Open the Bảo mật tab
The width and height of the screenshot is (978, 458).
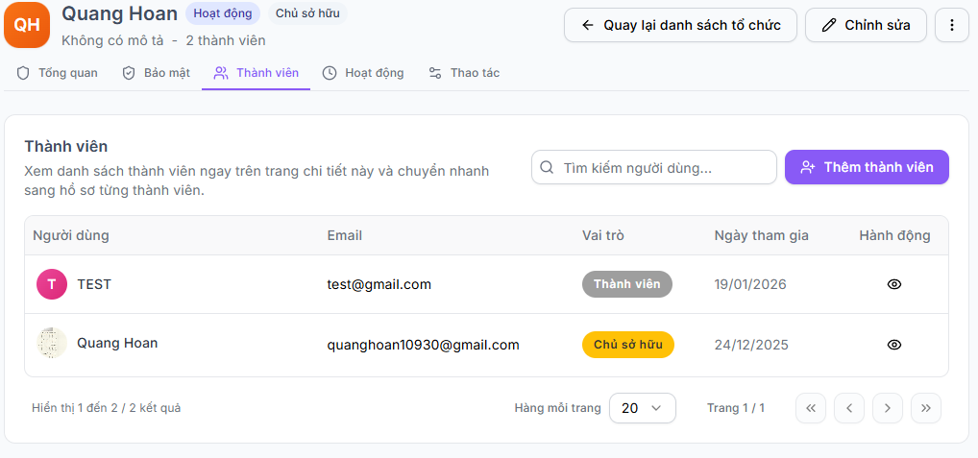click(156, 73)
